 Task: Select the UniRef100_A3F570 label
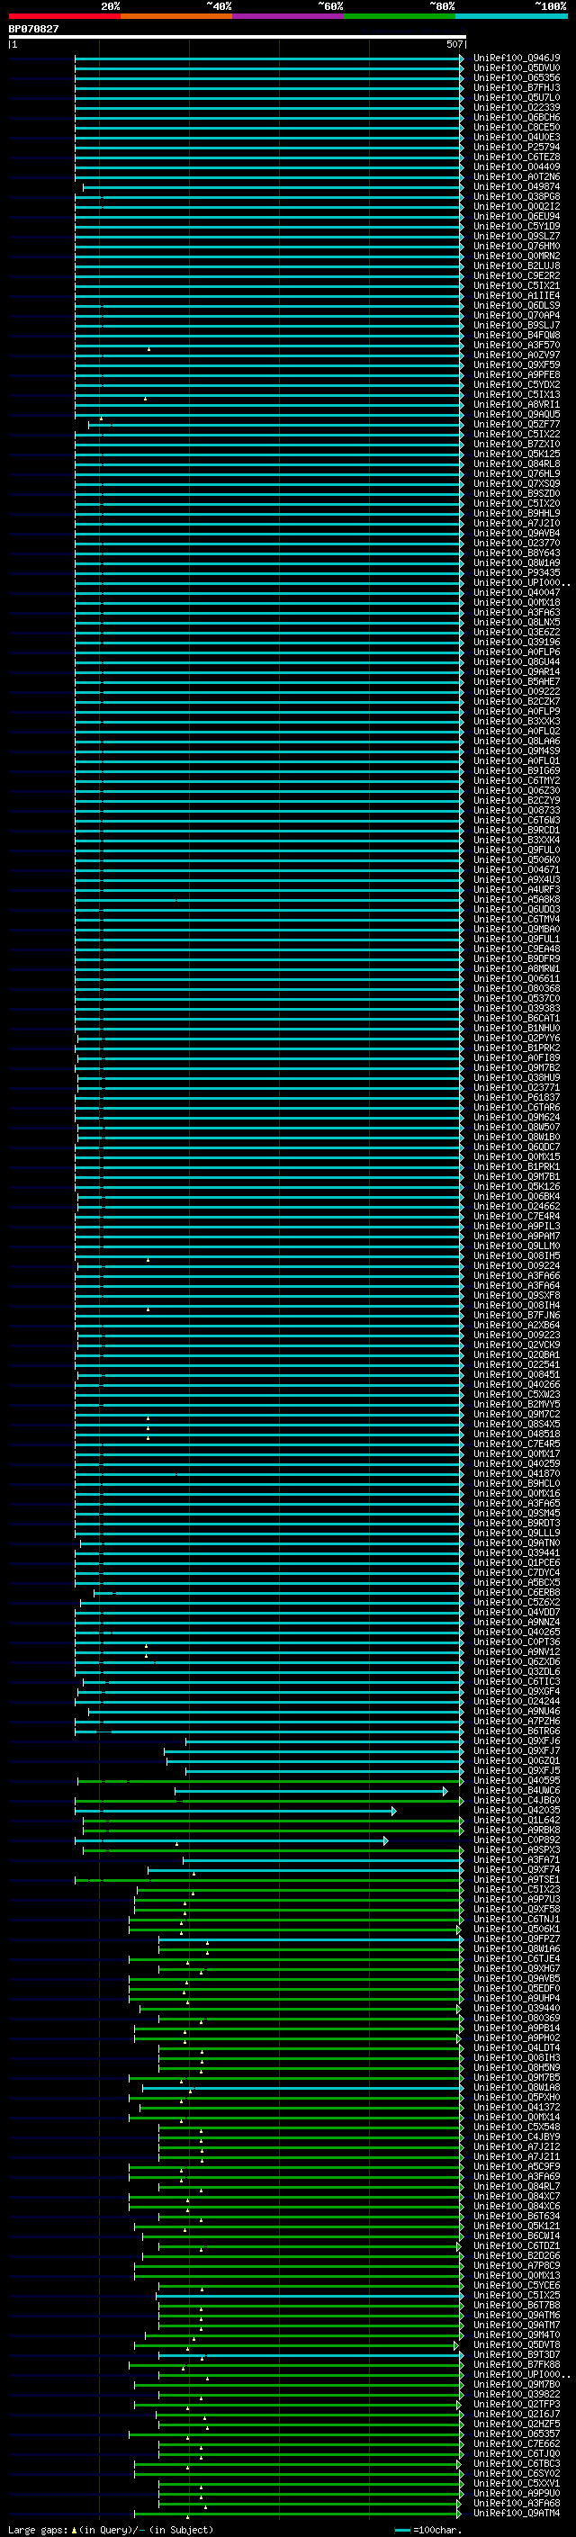[516, 345]
